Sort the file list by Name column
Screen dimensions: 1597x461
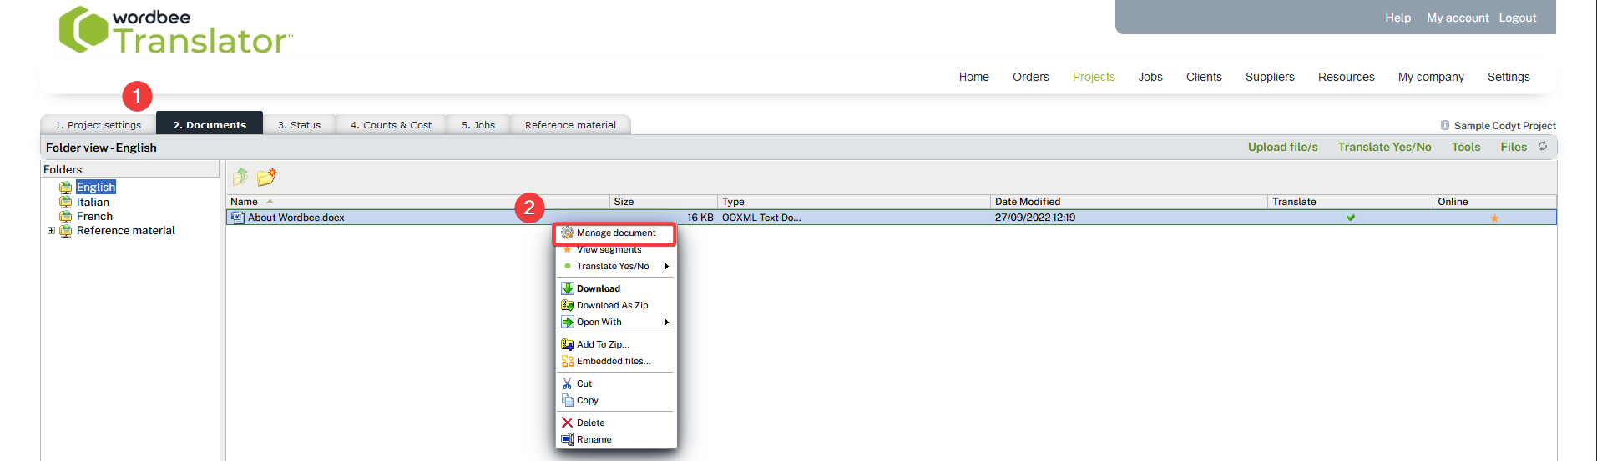click(244, 202)
